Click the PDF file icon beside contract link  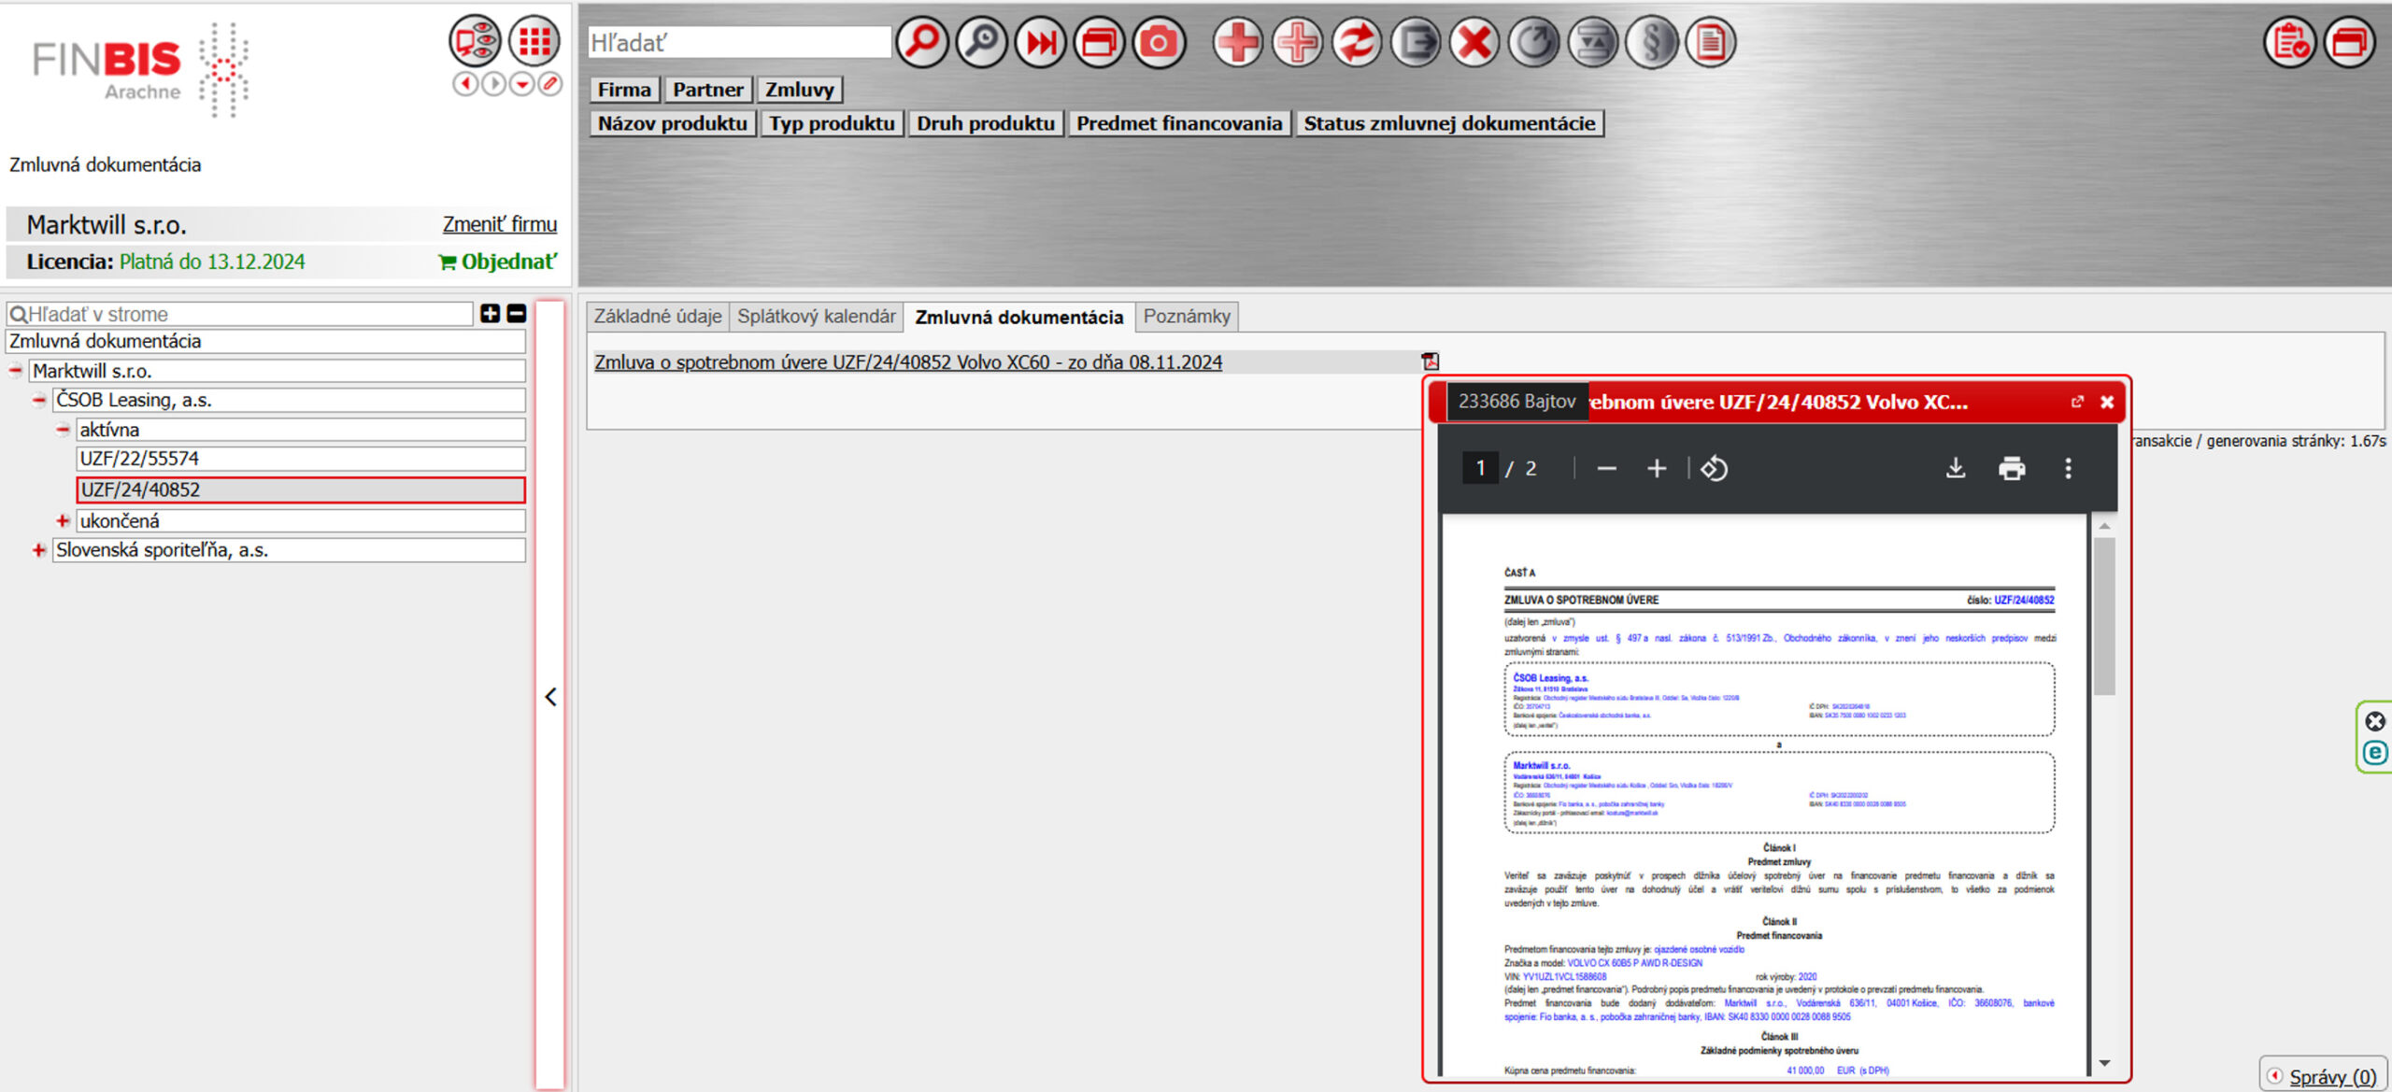[1430, 362]
